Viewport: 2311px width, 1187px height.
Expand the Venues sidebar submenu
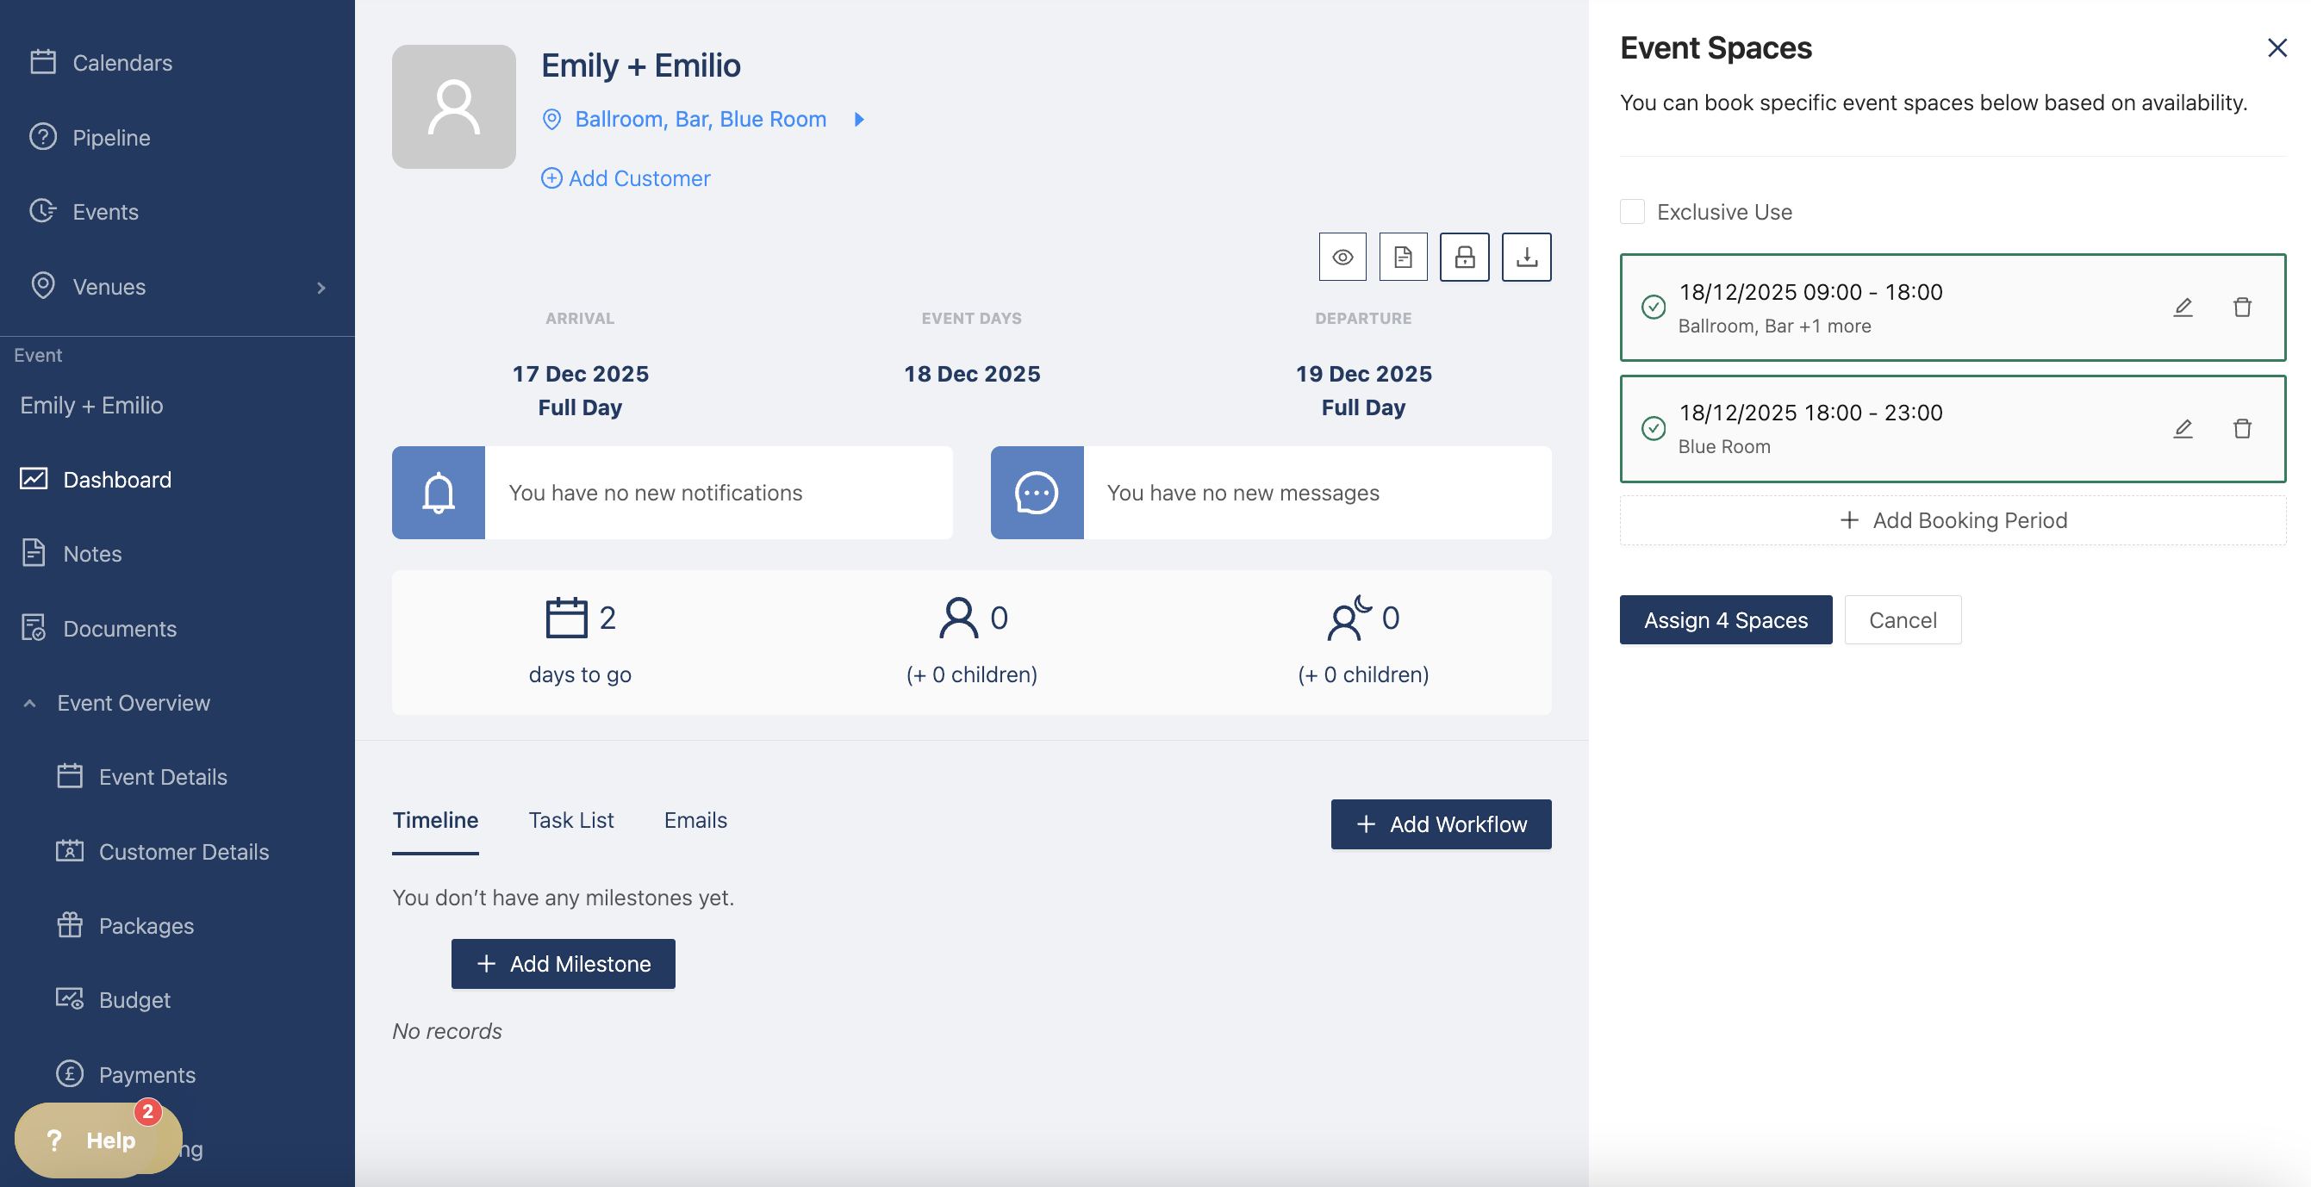[321, 287]
